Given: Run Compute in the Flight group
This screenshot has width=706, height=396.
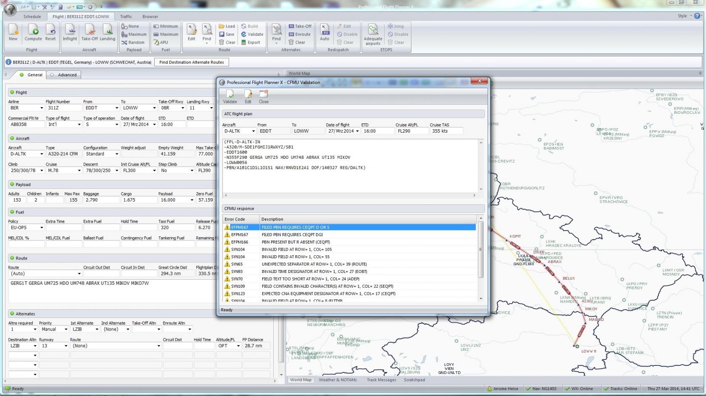Looking at the screenshot, I should point(33,32).
